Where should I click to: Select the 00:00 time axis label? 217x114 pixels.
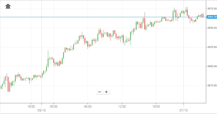click(54, 106)
